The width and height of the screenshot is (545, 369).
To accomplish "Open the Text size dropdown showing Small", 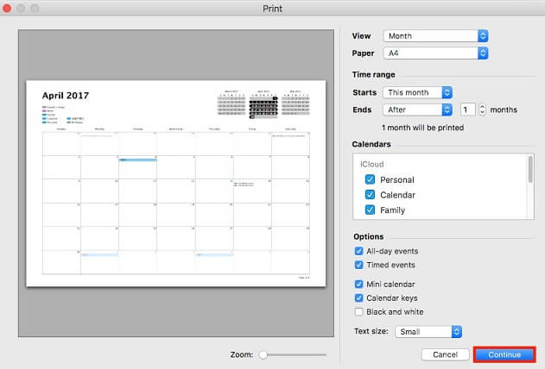I will 428,331.
